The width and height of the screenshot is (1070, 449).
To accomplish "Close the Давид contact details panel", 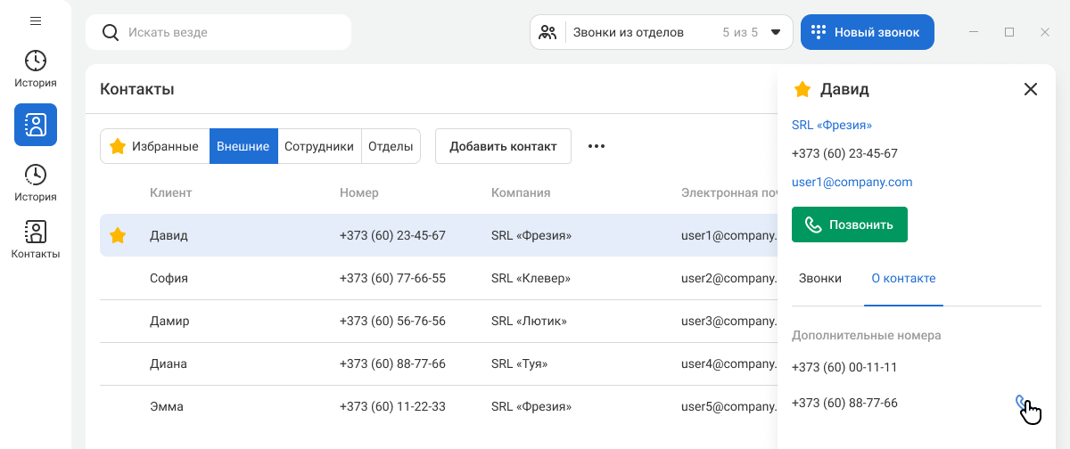I will pyautogui.click(x=1031, y=89).
